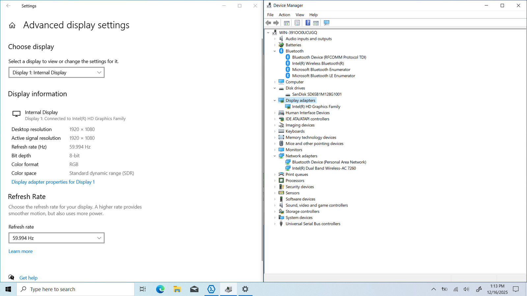The height and width of the screenshot is (296, 527).
Task: Open the Wi-Fi network tray icon
Action: click(x=456, y=289)
